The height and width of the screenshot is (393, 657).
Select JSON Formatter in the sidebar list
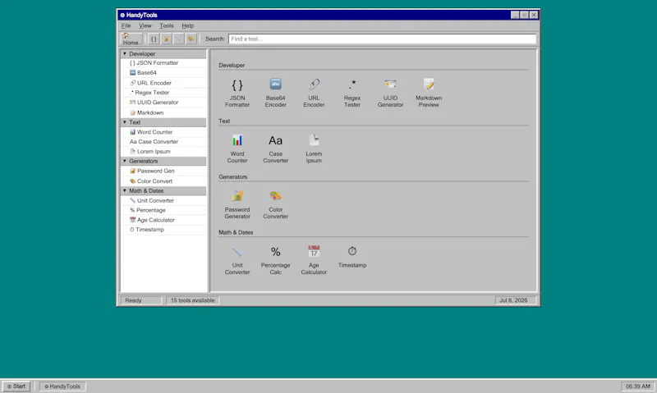[x=163, y=63]
